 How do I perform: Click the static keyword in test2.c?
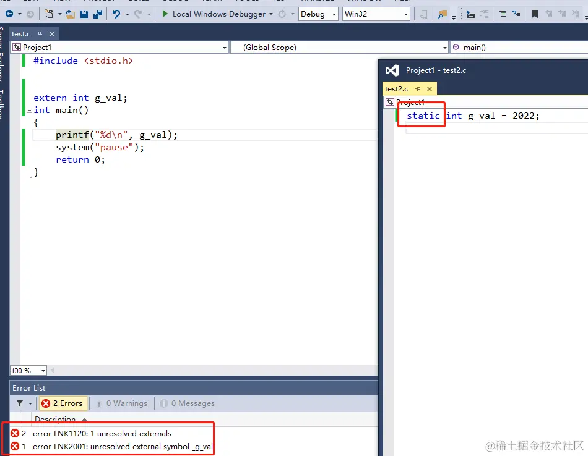(x=423, y=116)
